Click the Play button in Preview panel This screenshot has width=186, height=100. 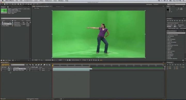coord(172,21)
